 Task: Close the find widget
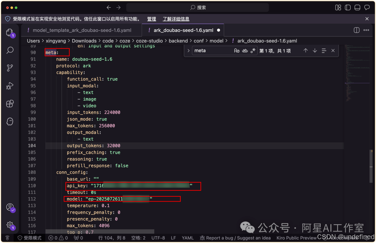[333, 50]
